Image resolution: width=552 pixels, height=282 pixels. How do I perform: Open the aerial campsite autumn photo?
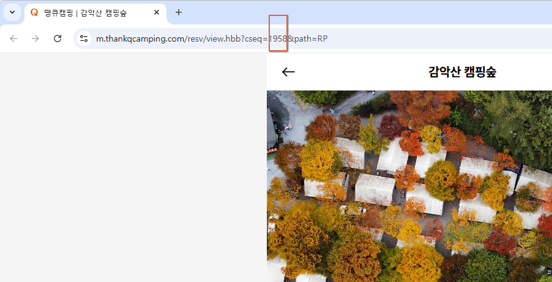(x=409, y=186)
